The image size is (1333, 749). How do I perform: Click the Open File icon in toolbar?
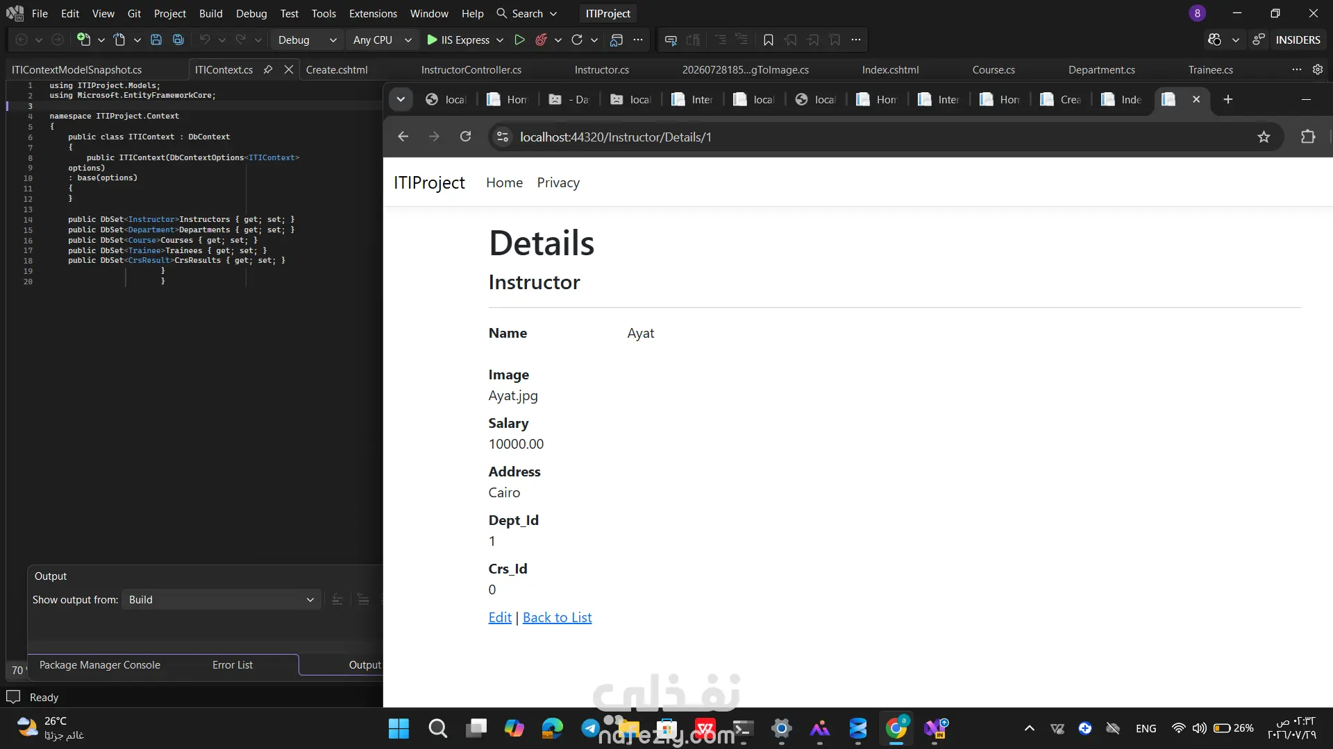(119, 40)
